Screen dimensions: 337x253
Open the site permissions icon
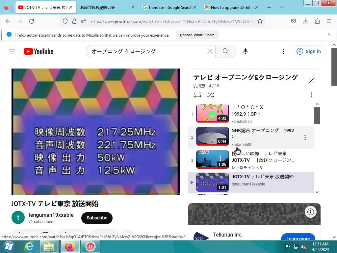point(84,21)
